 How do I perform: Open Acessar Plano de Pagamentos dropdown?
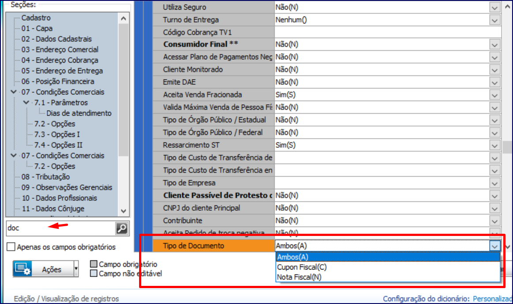point(494,57)
